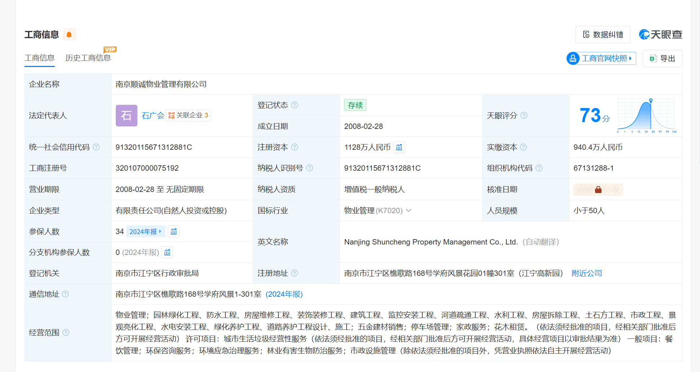
Task: Switch to the 历史工商信息 tab
Action: [x=88, y=58]
